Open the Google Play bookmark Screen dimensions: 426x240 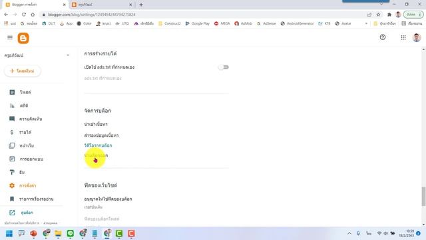pos(198,24)
